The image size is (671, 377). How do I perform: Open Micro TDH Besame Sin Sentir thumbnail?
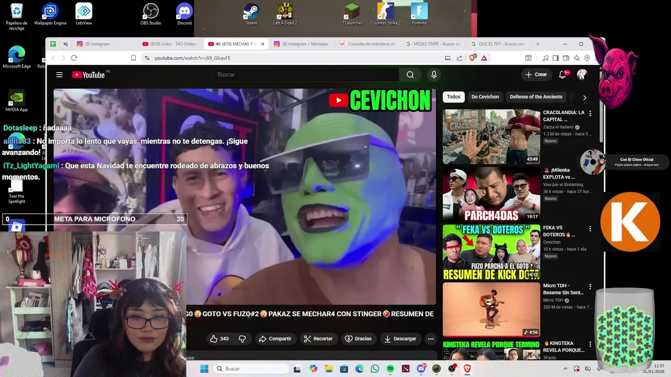pos(491,309)
